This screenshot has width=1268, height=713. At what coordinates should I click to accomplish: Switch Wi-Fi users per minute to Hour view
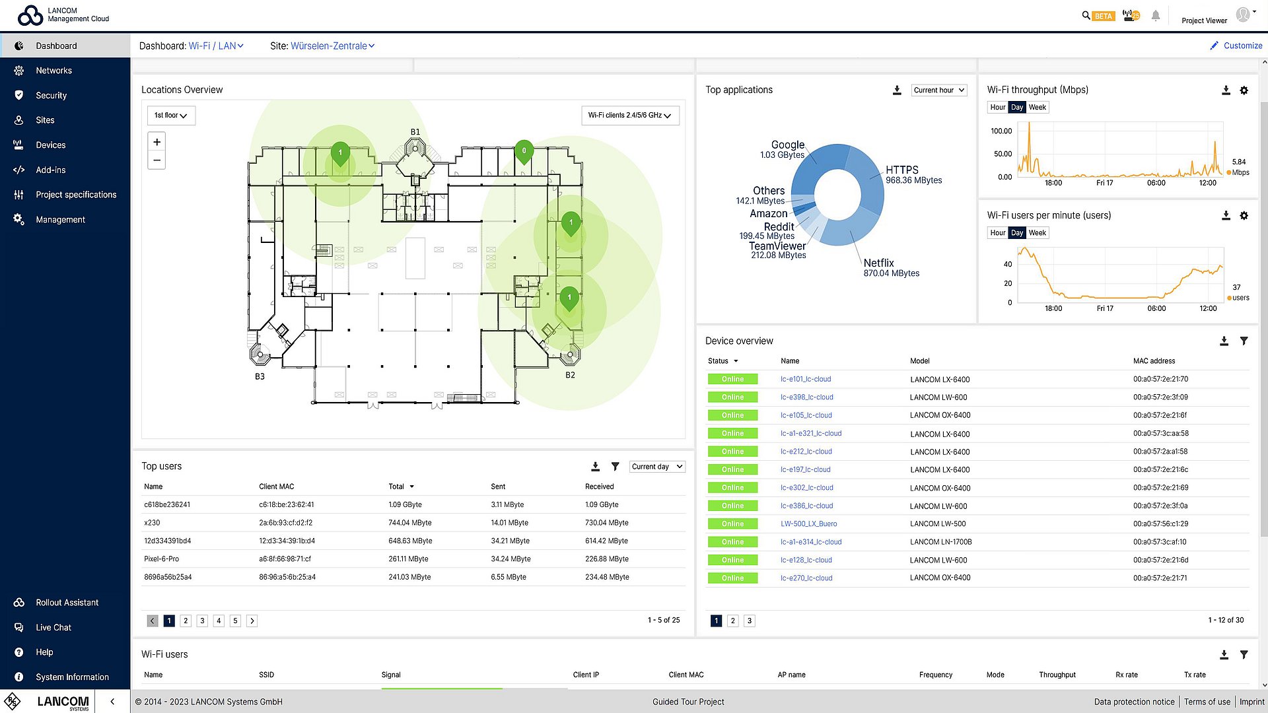point(997,232)
